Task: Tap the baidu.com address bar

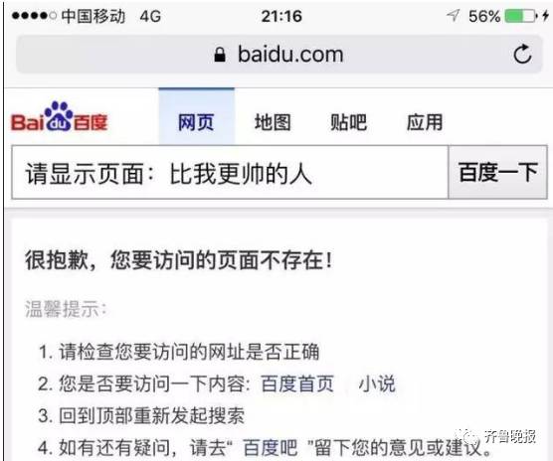Action: coord(278,55)
